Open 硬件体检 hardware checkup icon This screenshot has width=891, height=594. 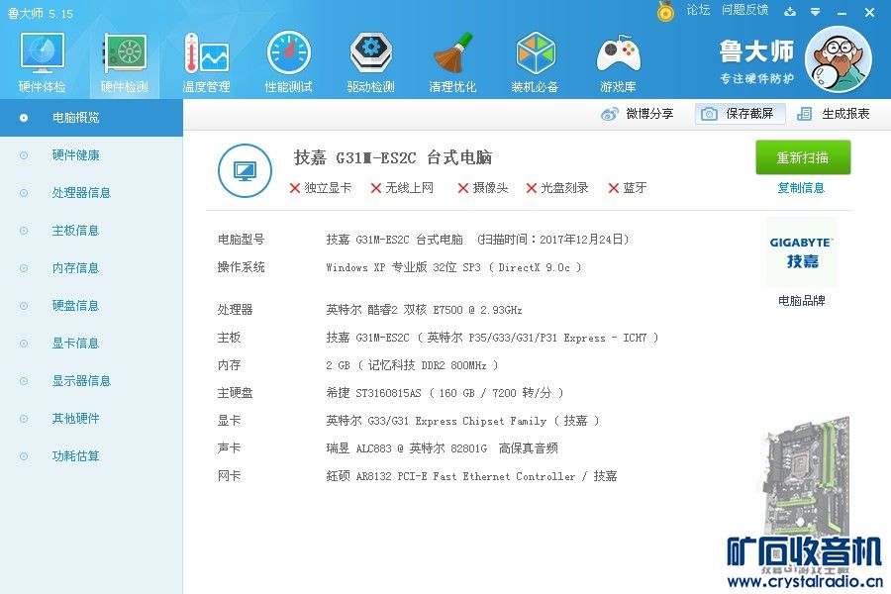(x=42, y=61)
